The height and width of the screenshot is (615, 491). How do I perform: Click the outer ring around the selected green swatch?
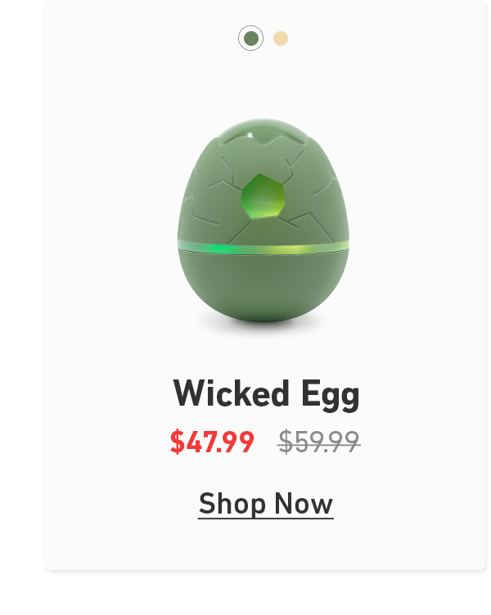[x=250, y=38]
